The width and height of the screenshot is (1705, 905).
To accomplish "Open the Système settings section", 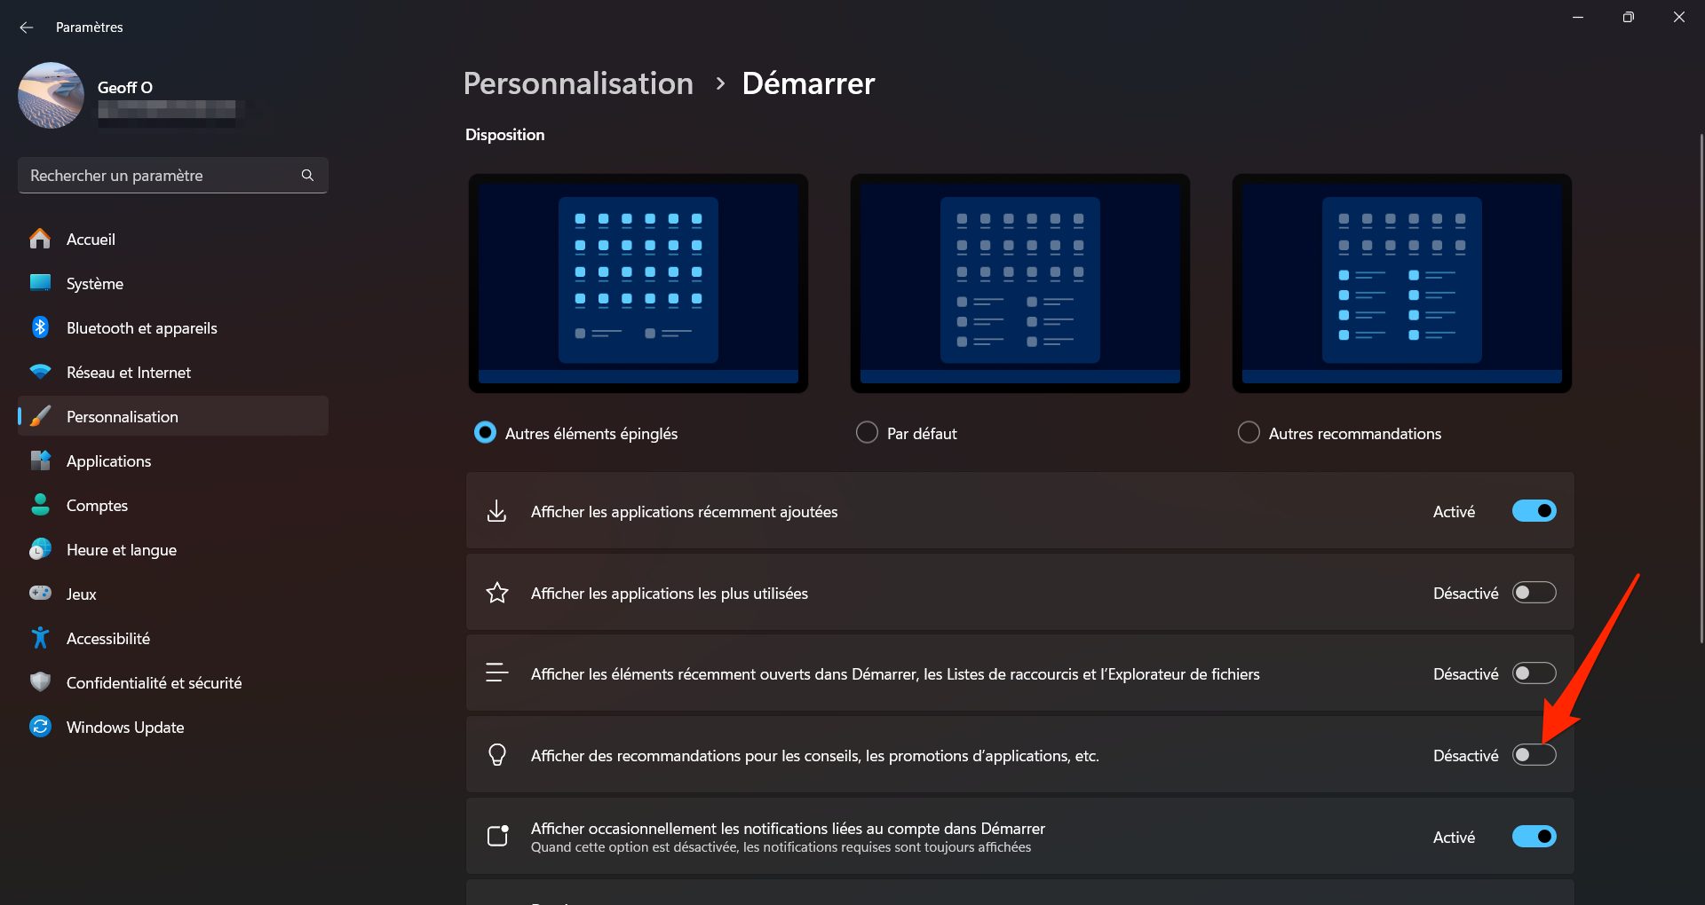I will pyautogui.click(x=95, y=284).
